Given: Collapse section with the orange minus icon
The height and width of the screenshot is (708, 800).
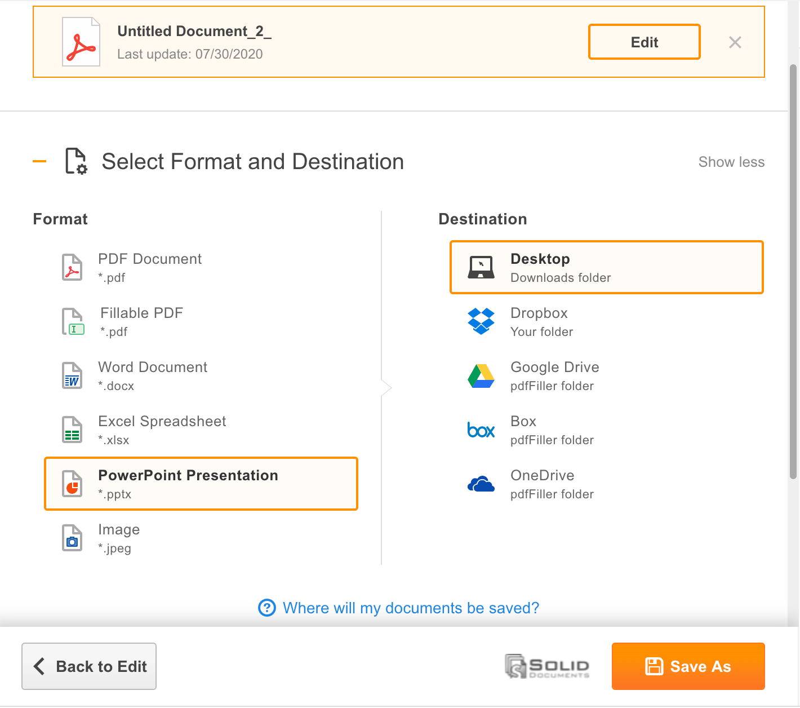Looking at the screenshot, I should pyautogui.click(x=39, y=161).
